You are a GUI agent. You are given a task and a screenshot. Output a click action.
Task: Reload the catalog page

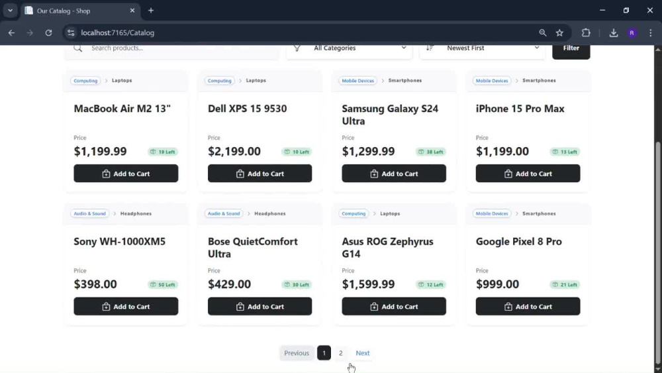48,32
